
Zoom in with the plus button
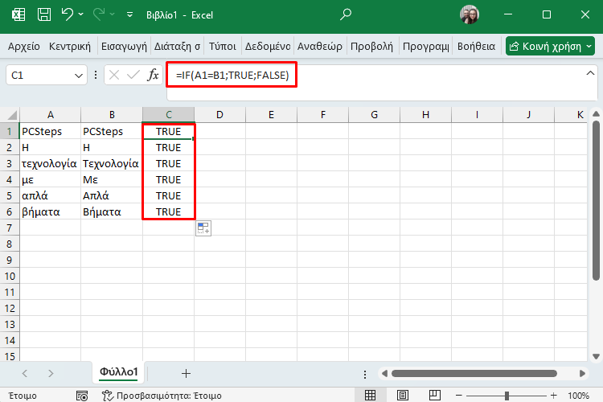click(553, 395)
